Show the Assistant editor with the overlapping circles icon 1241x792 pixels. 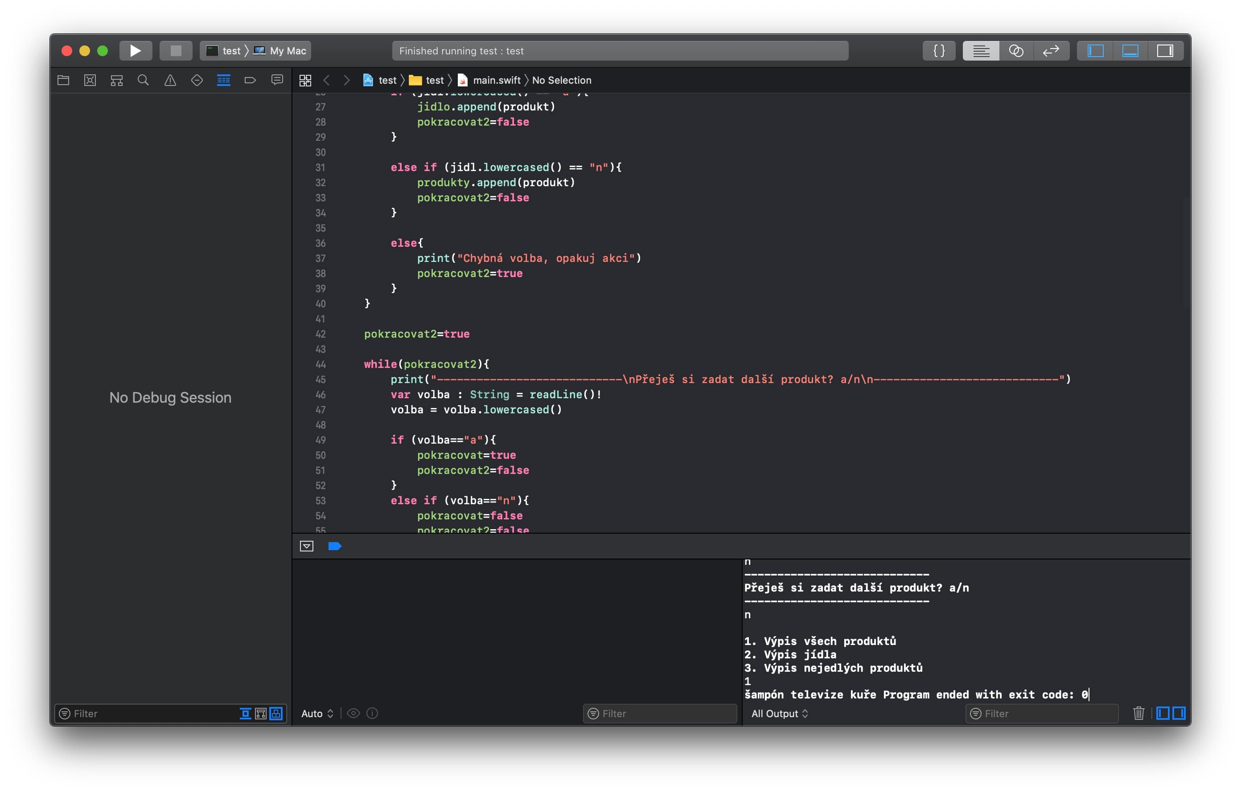tap(1016, 50)
